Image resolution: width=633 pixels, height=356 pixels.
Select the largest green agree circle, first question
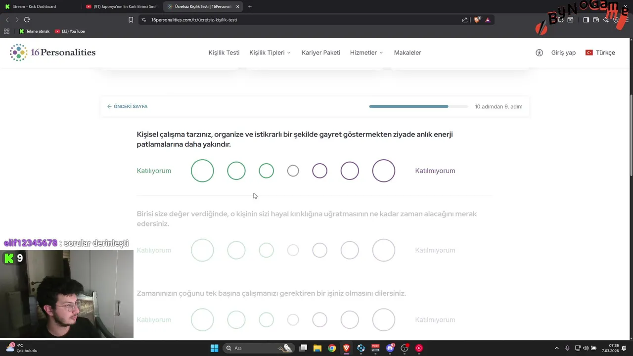pos(202,171)
